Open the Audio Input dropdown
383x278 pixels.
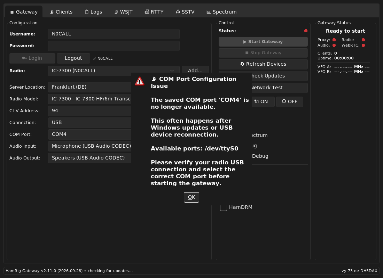[x=89, y=146]
